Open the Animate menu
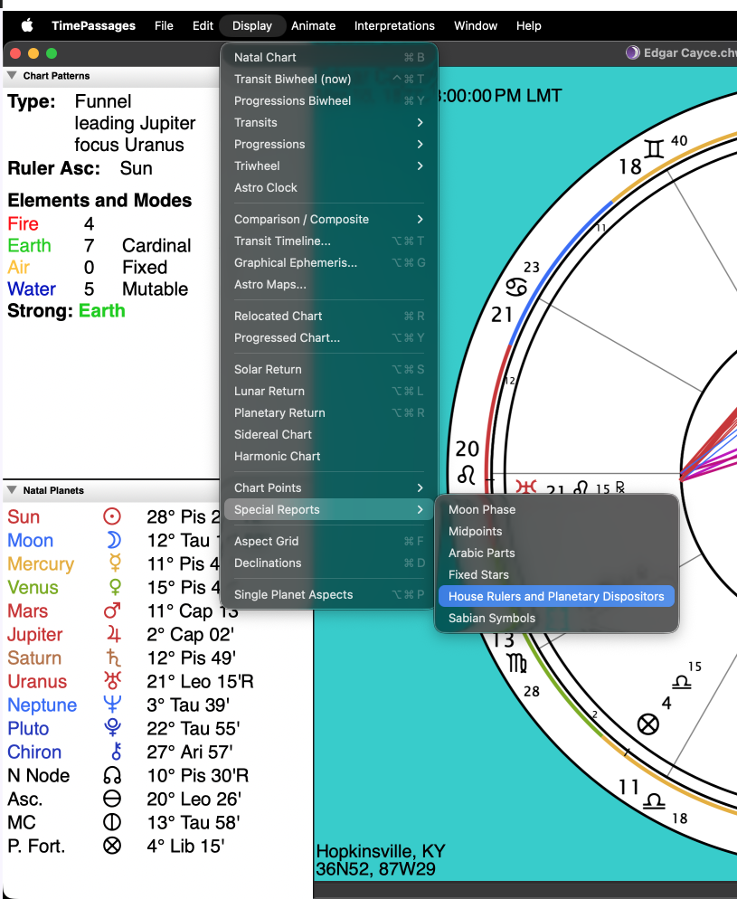Viewport: 737px width, 899px height. click(x=314, y=26)
